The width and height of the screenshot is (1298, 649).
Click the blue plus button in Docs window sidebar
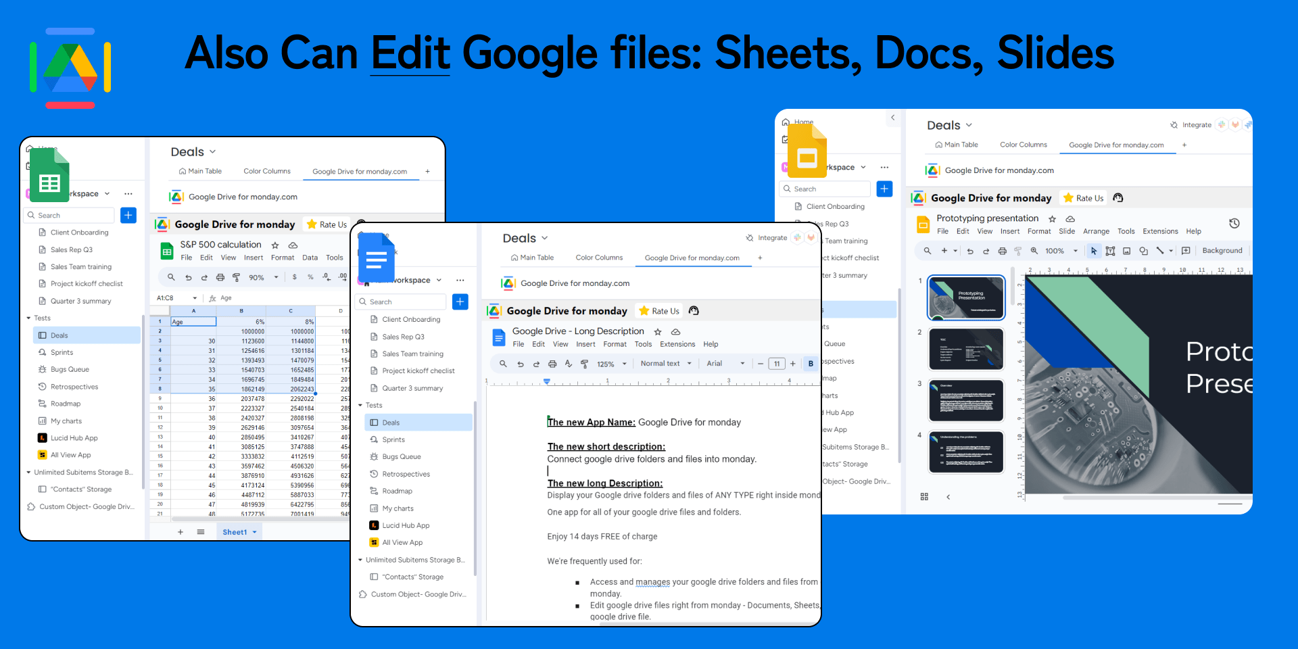pos(460,302)
